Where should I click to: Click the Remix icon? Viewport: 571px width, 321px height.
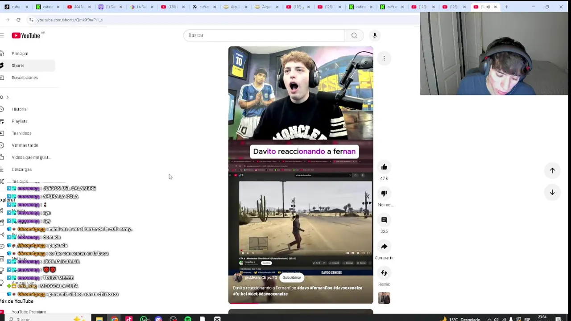384,273
